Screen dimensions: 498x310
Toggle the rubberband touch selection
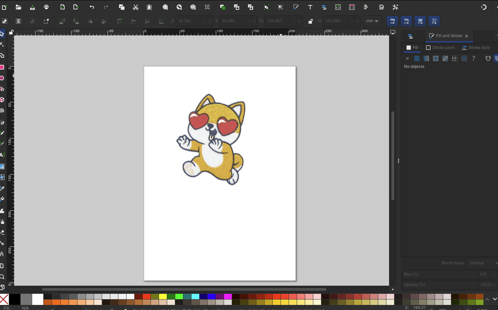tap(46, 21)
